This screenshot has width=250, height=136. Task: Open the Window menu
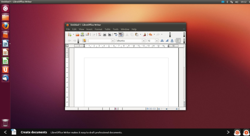click(125, 29)
